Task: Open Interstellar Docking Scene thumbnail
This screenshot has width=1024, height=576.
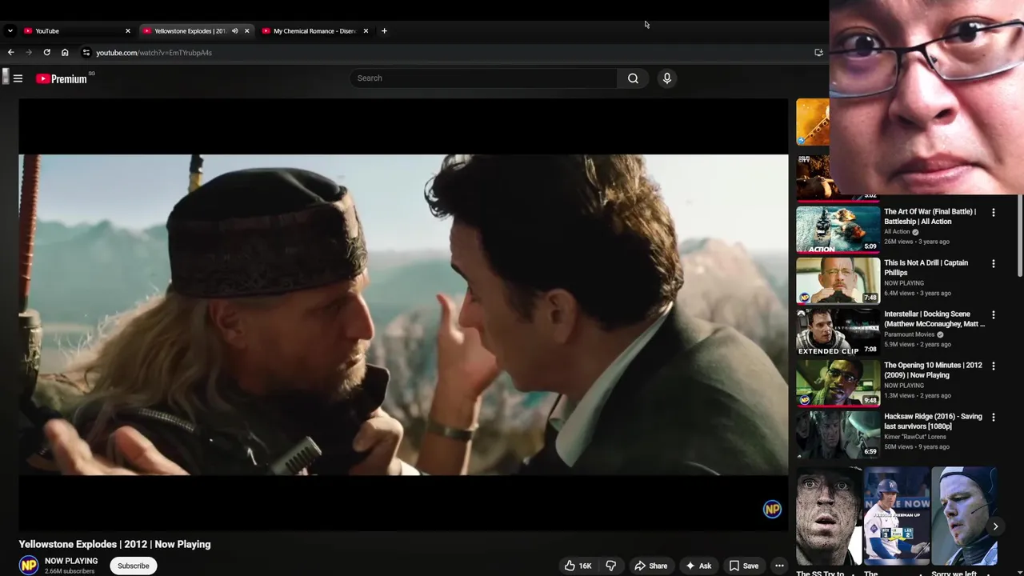Action: [x=838, y=333]
